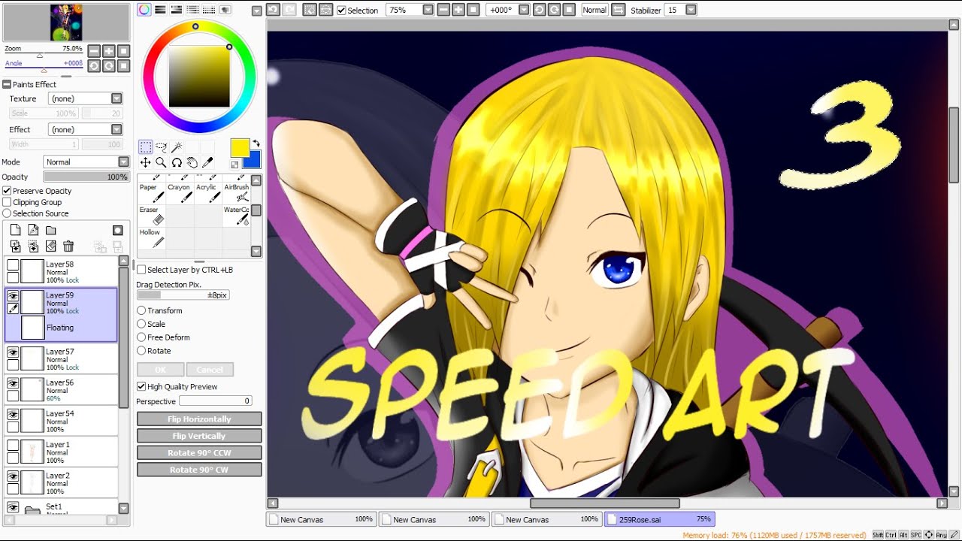Click the layer Opacity slider
The height and width of the screenshot is (541, 962).
[86, 177]
